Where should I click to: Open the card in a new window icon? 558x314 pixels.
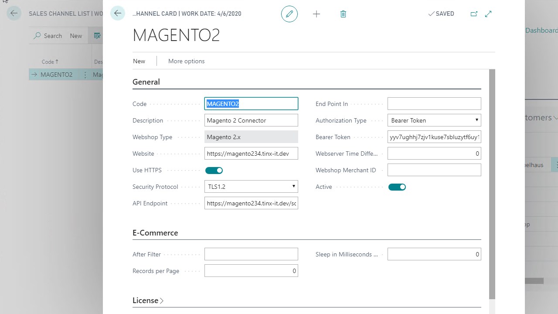pyautogui.click(x=474, y=14)
